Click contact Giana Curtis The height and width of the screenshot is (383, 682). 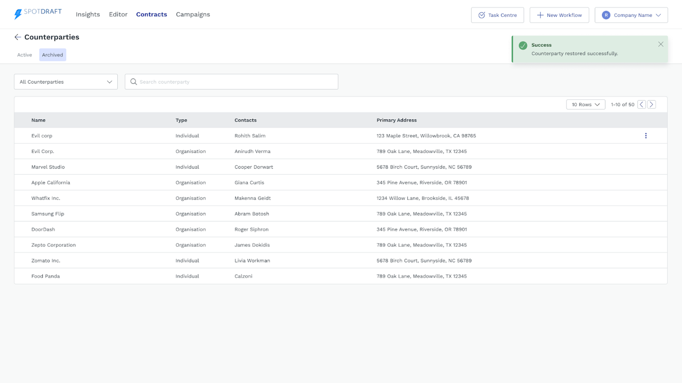coord(249,183)
